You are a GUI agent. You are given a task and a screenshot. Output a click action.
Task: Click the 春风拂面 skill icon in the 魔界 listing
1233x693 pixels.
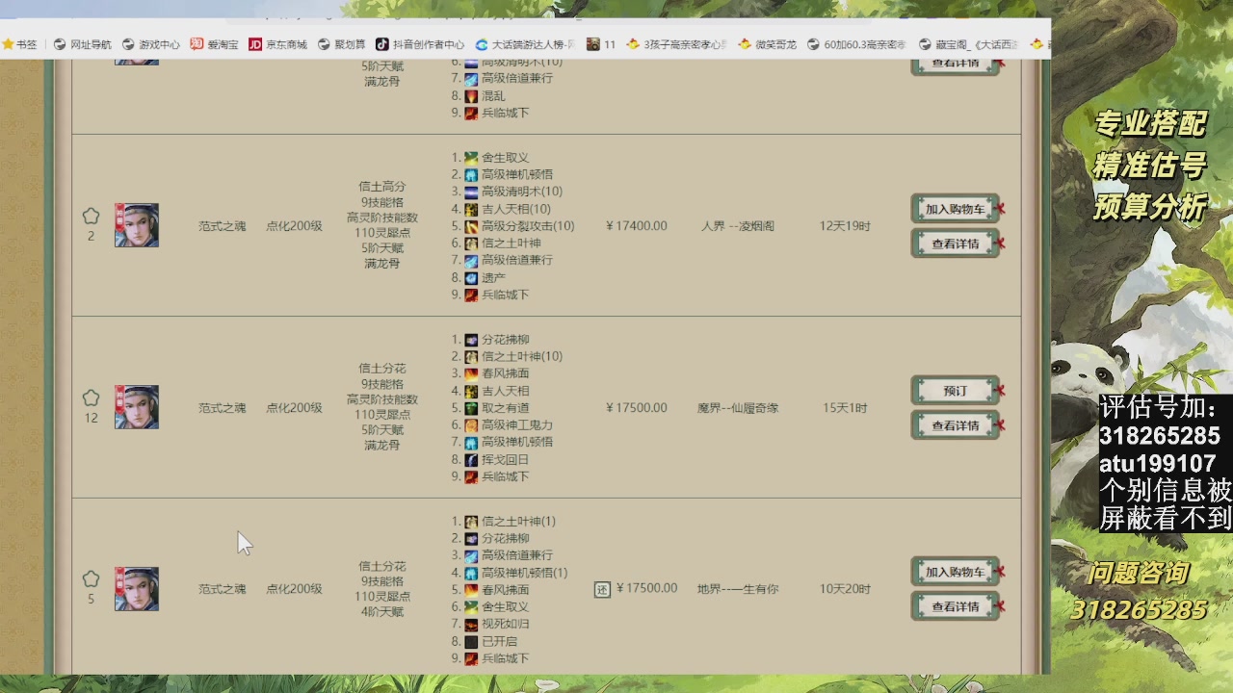point(471,373)
